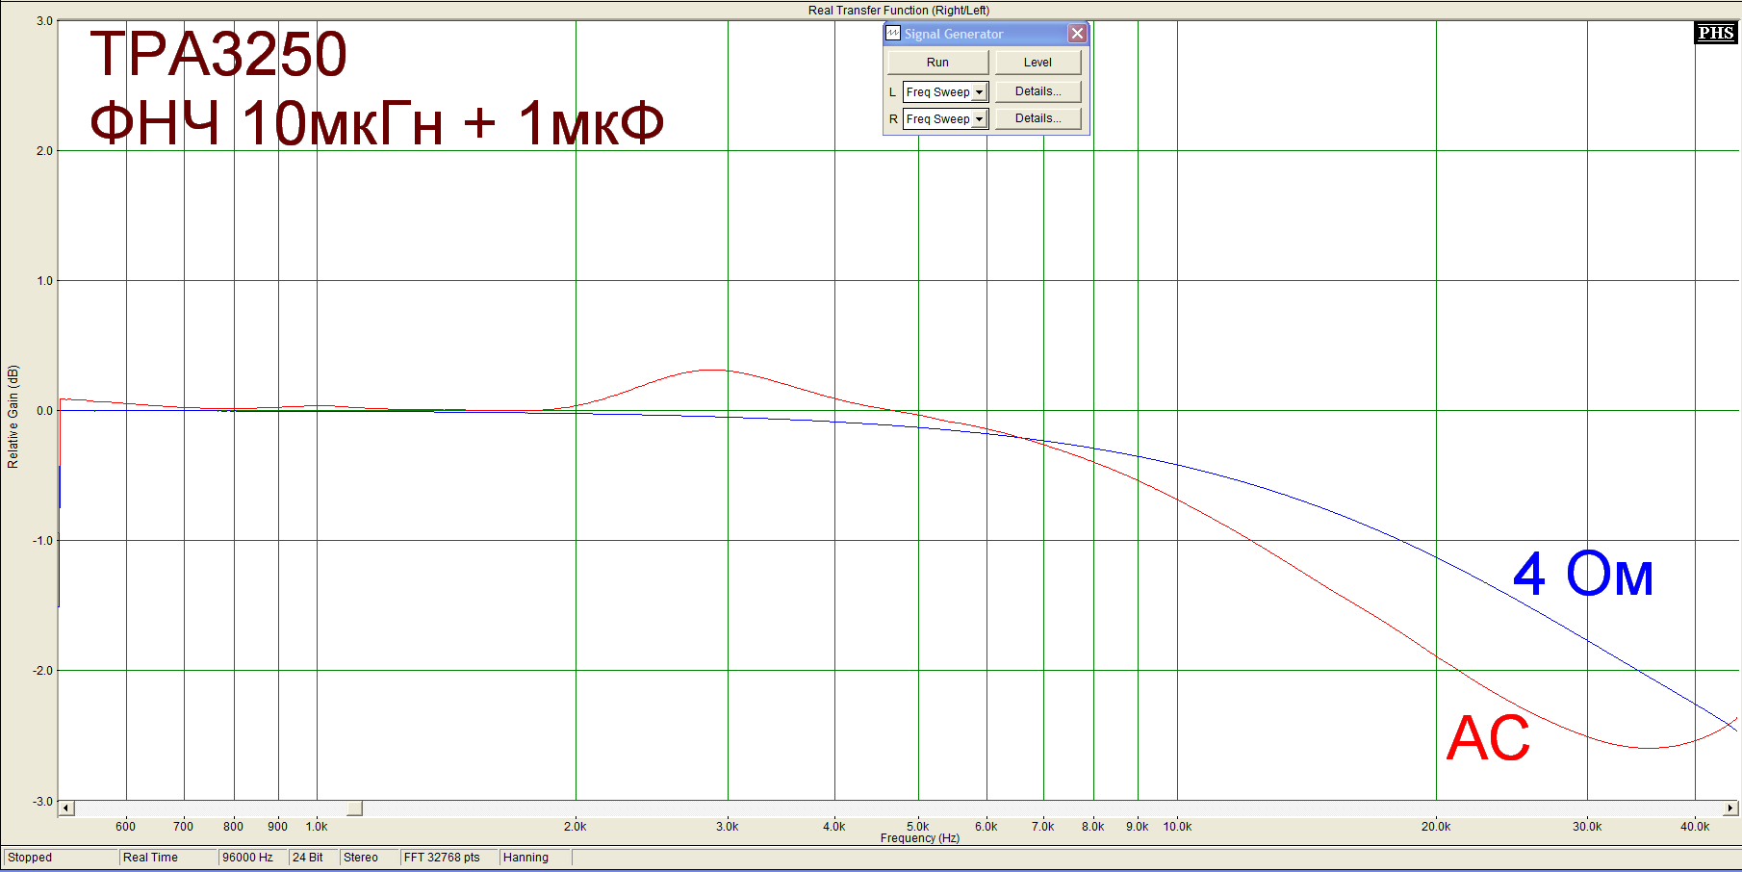Click the left scroll arrow under graph
Viewport: 1742px width, 872px height.
[66, 808]
